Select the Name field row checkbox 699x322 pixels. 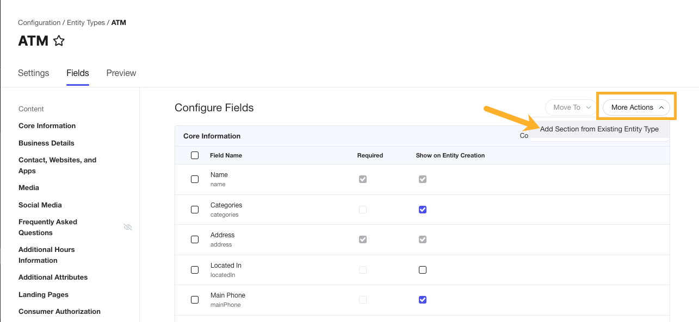click(195, 179)
